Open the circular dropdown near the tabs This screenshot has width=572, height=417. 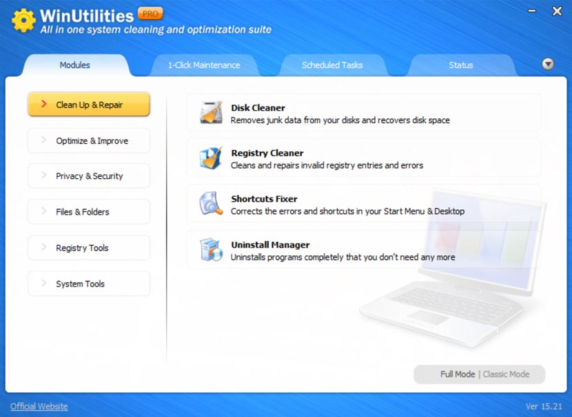pyautogui.click(x=548, y=64)
